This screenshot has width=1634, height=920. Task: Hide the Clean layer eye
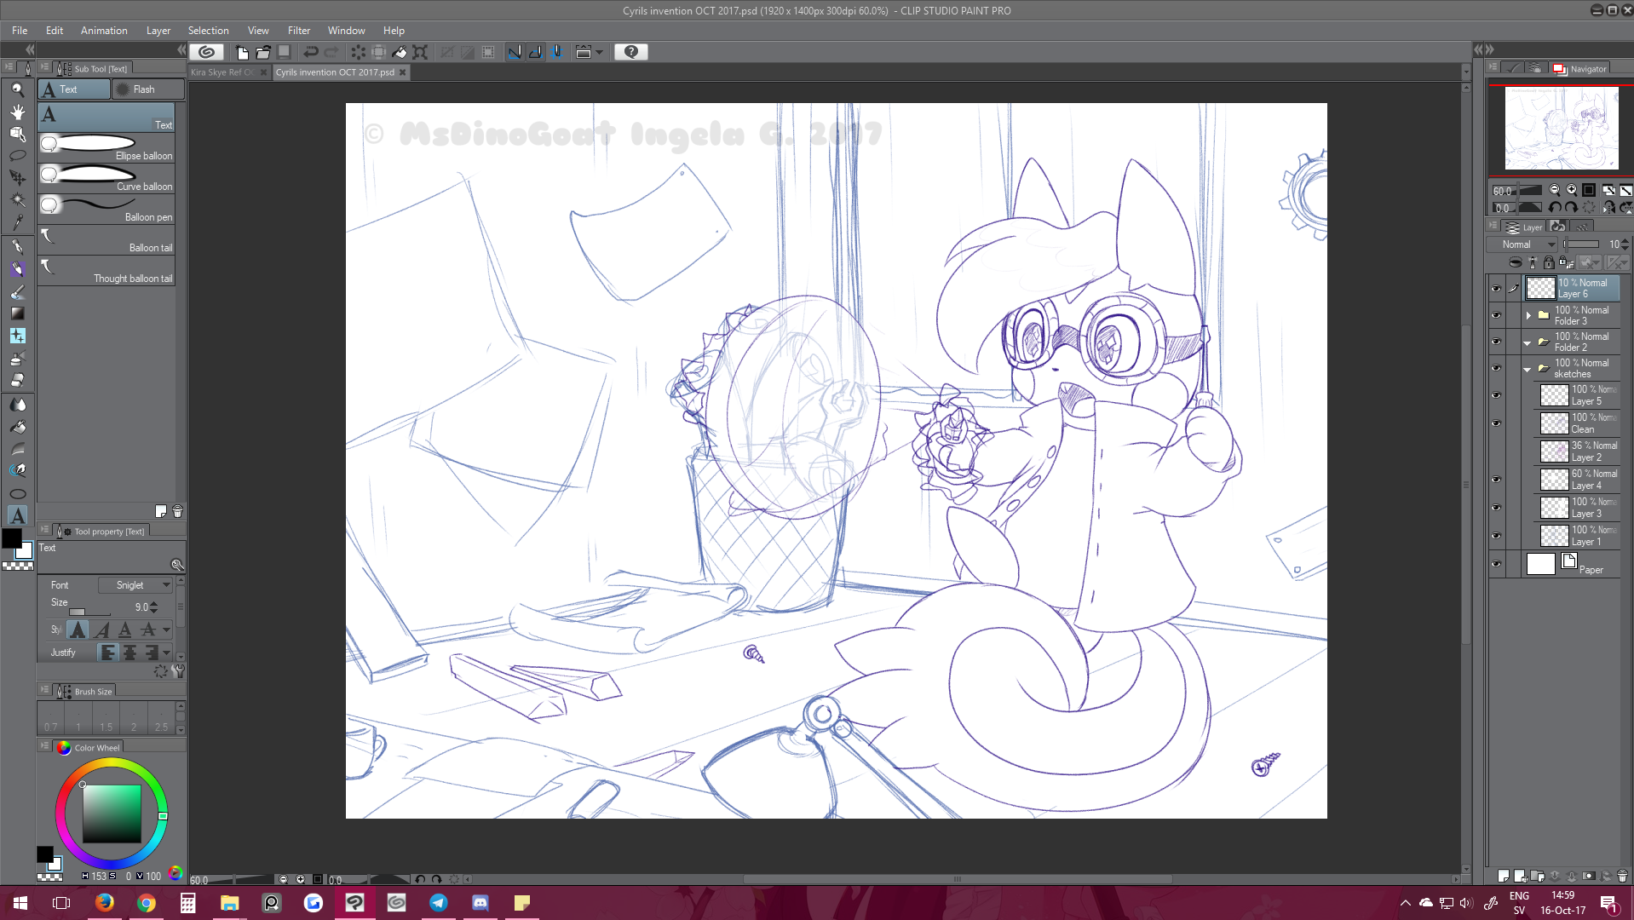pos(1496,423)
